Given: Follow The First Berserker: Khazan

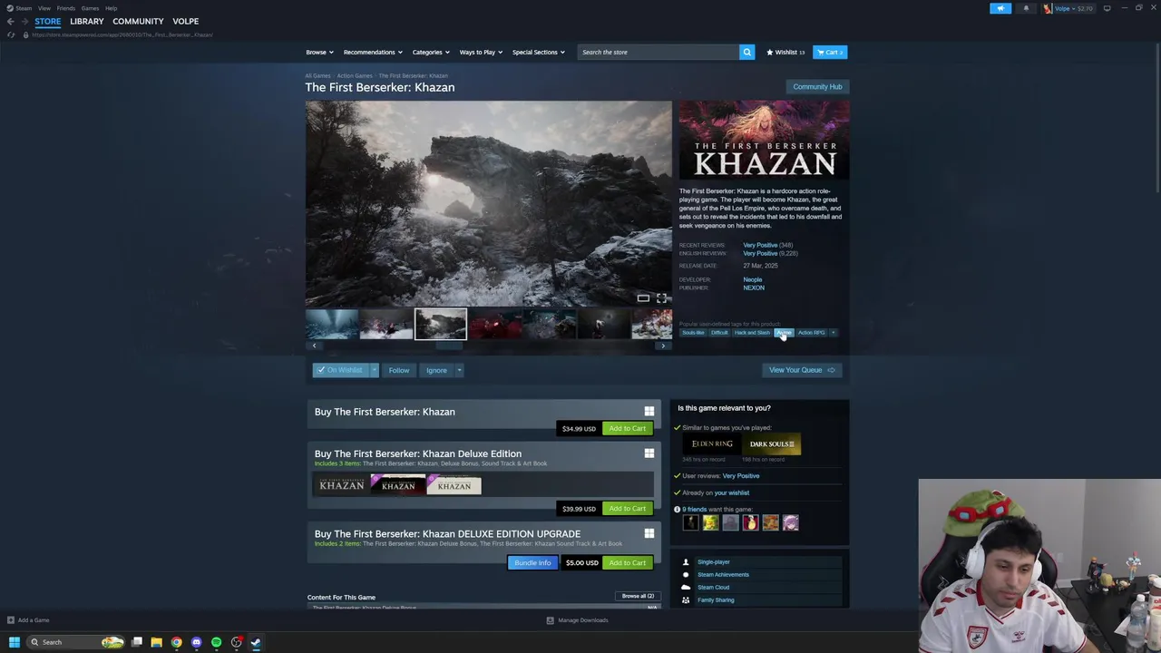Looking at the screenshot, I should pos(399,370).
